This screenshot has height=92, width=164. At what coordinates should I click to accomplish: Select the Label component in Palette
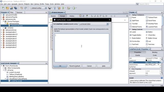tap(133, 32)
